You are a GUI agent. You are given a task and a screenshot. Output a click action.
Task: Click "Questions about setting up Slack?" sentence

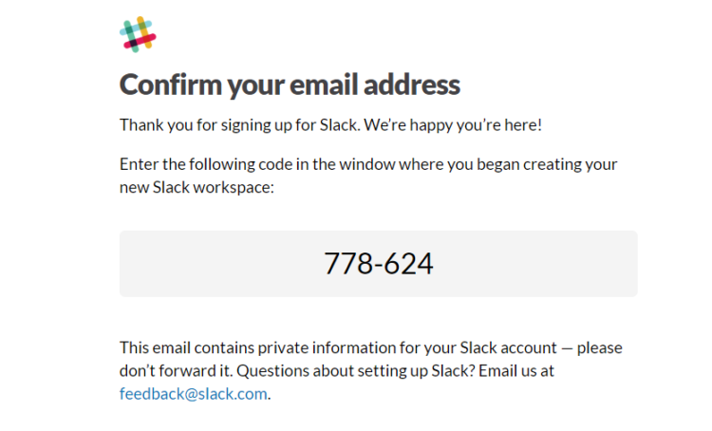(x=356, y=371)
